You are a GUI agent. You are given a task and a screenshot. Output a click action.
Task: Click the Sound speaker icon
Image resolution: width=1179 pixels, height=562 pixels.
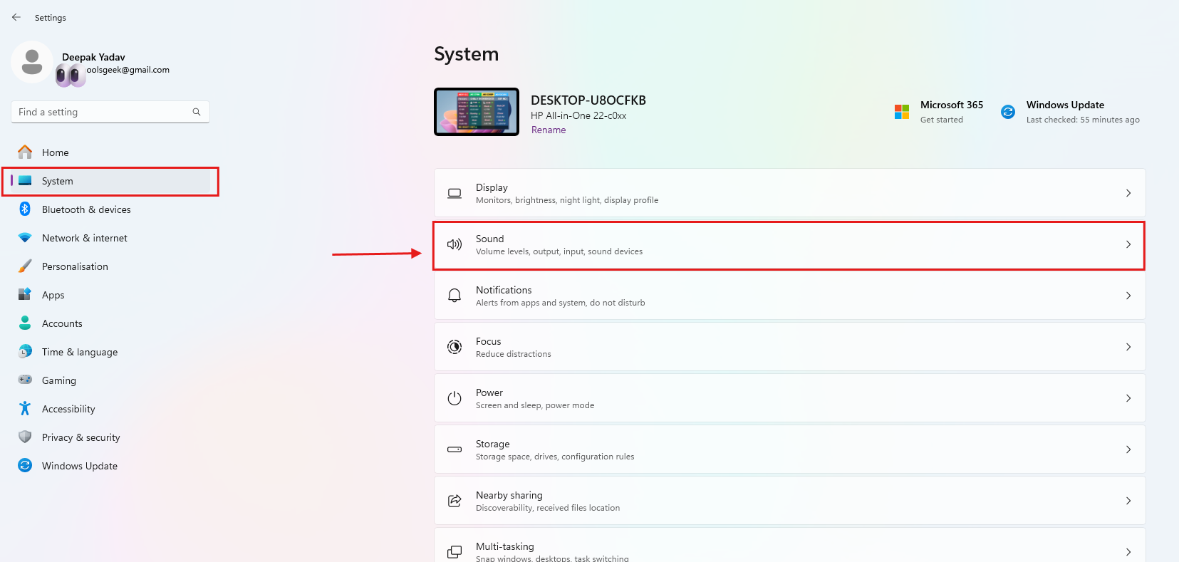pos(455,244)
